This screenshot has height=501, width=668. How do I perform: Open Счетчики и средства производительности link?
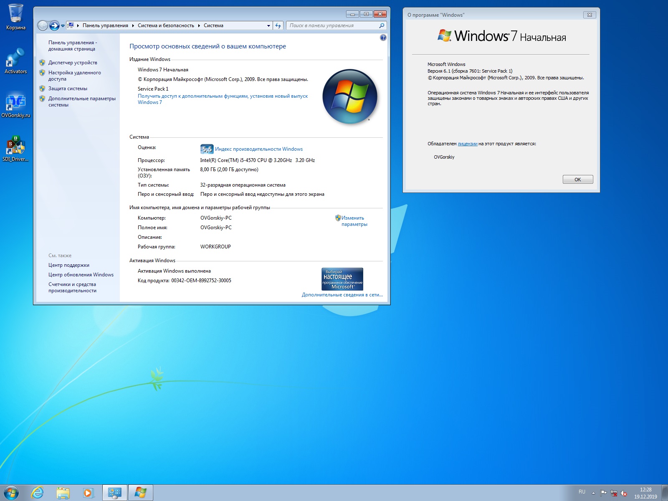click(x=72, y=287)
